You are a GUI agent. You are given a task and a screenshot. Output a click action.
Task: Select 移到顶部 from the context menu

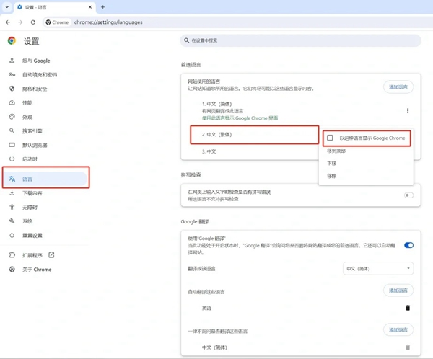coord(336,151)
